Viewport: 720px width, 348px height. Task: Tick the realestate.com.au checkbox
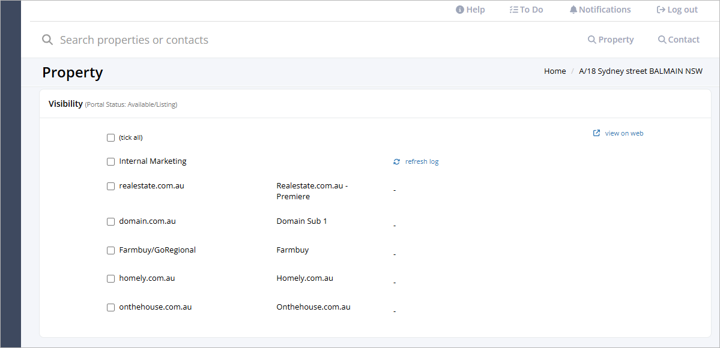coord(110,187)
